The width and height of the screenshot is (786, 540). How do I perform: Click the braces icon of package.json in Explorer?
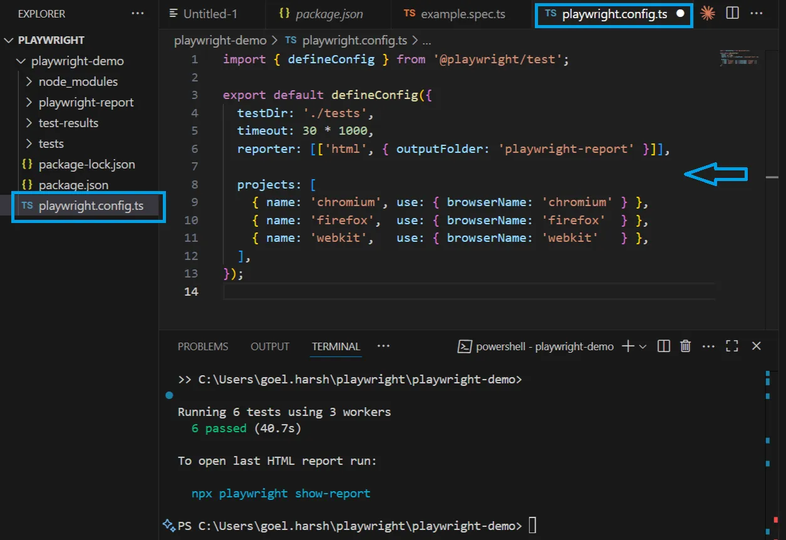click(x=27, y=185)
